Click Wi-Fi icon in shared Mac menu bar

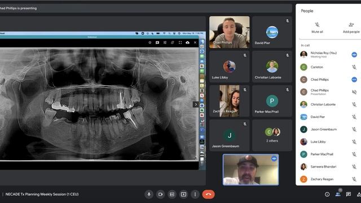pos(164,33)
